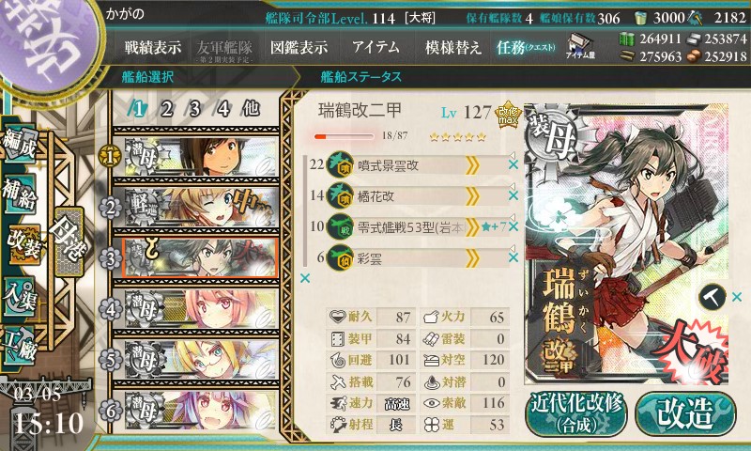This screenshot has height=451, width=751.
Task: Unequip 零式艦戦53型 via its X mark
Action: 513,226
